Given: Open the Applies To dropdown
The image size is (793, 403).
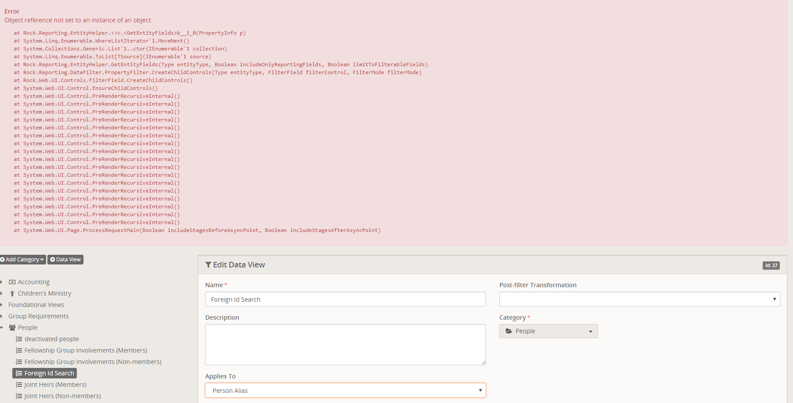Looking at the screenshot, I should (x=345, y=390).
